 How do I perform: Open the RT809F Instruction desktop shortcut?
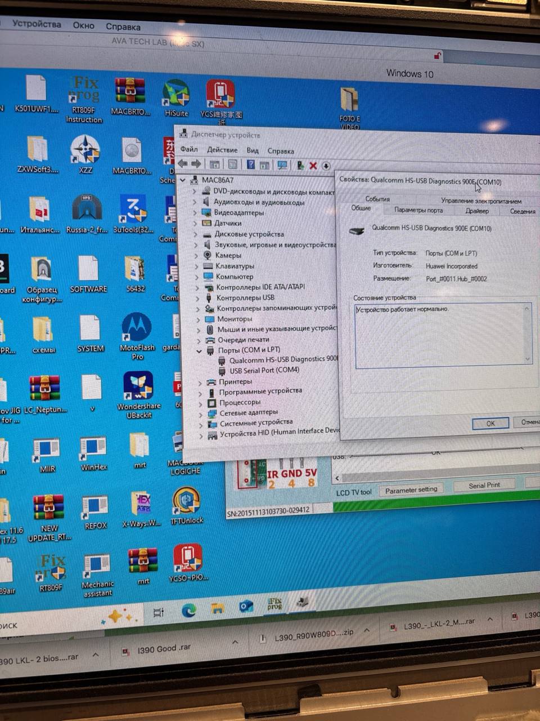click(84, 99)
